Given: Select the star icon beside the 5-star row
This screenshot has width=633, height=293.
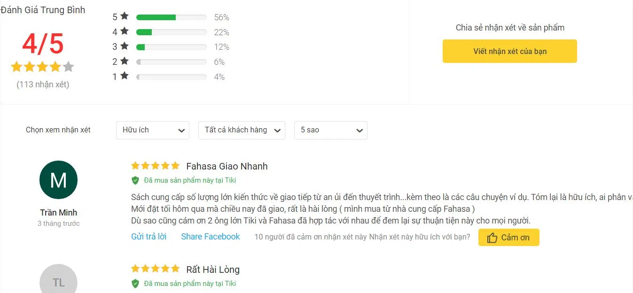Looking at the screenshot, I should [x=125, y=16].
